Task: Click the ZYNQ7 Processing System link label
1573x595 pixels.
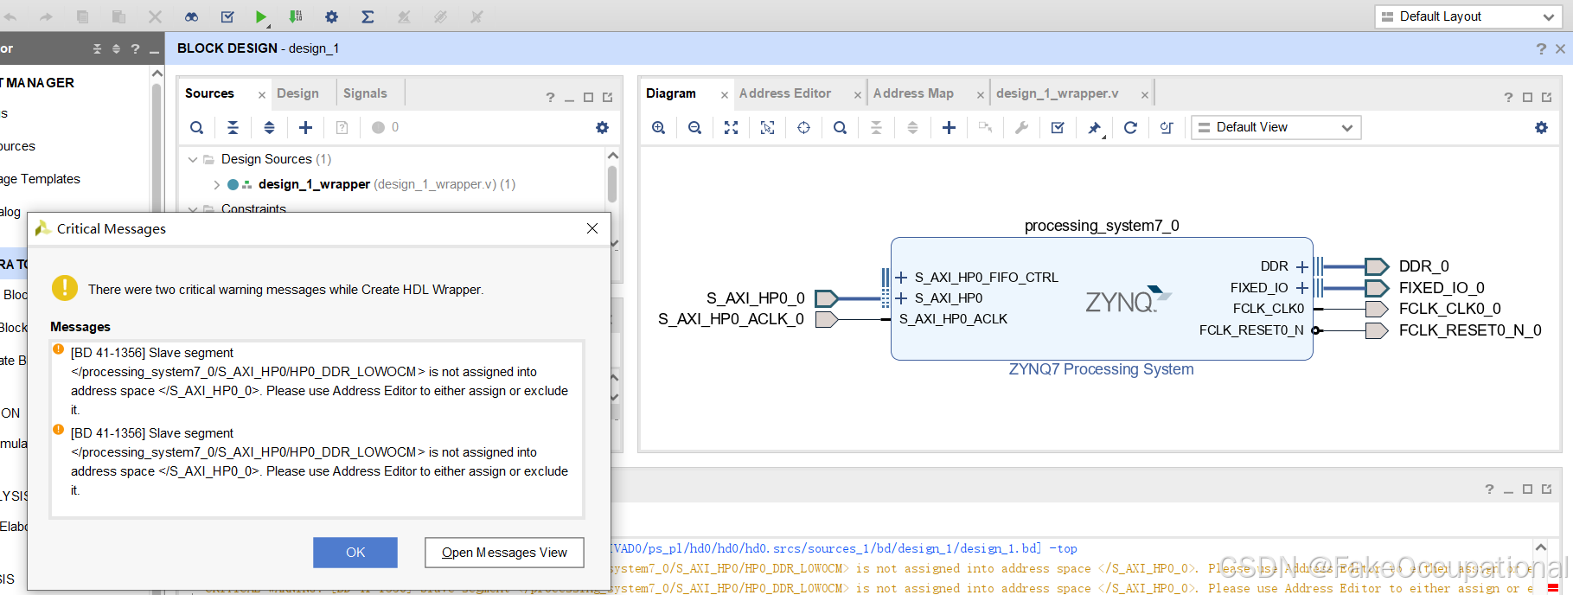Action: 1101,369
